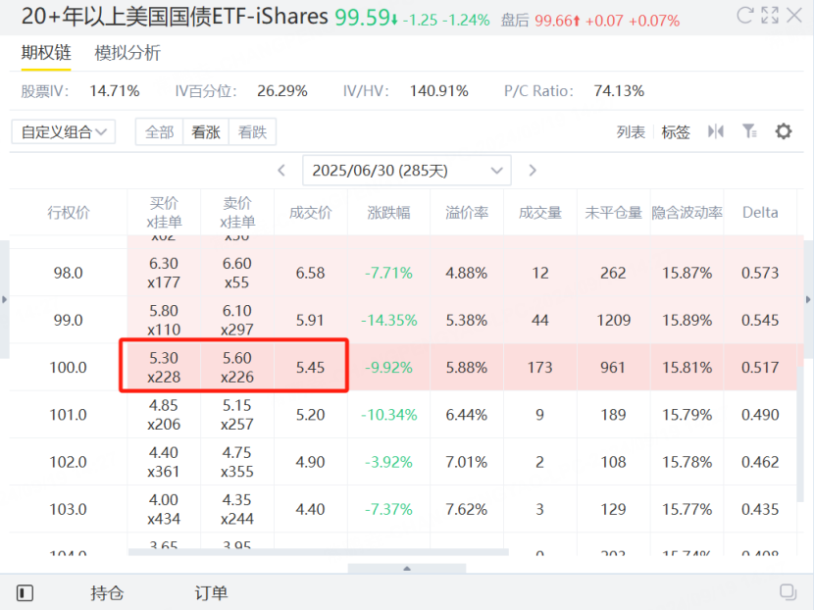
Task: Click the IV/HV value 140.91%
Action: [x=438, y=91]
